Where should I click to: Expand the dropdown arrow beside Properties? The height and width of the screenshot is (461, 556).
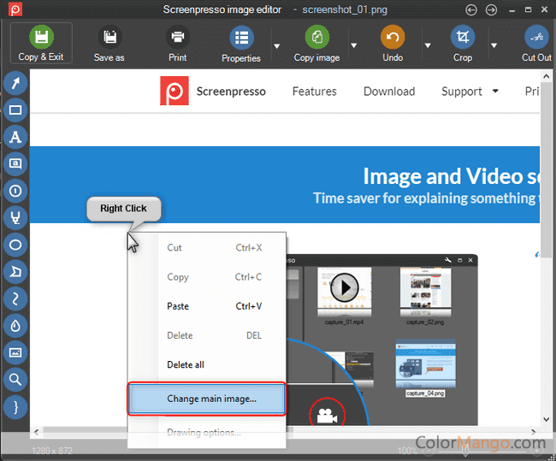[x=276, y=45]
